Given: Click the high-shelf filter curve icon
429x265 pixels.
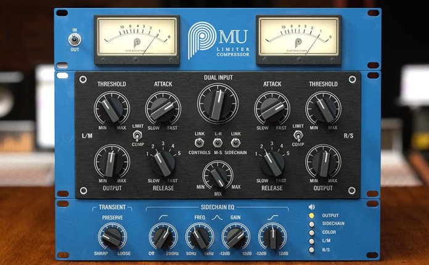Looking at the screenshot, I should (x=273, y=217).
